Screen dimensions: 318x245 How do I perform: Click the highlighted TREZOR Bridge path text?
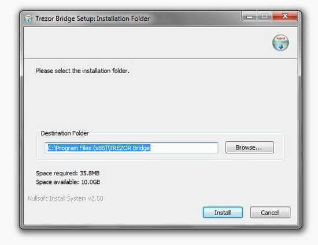[99, 148]
